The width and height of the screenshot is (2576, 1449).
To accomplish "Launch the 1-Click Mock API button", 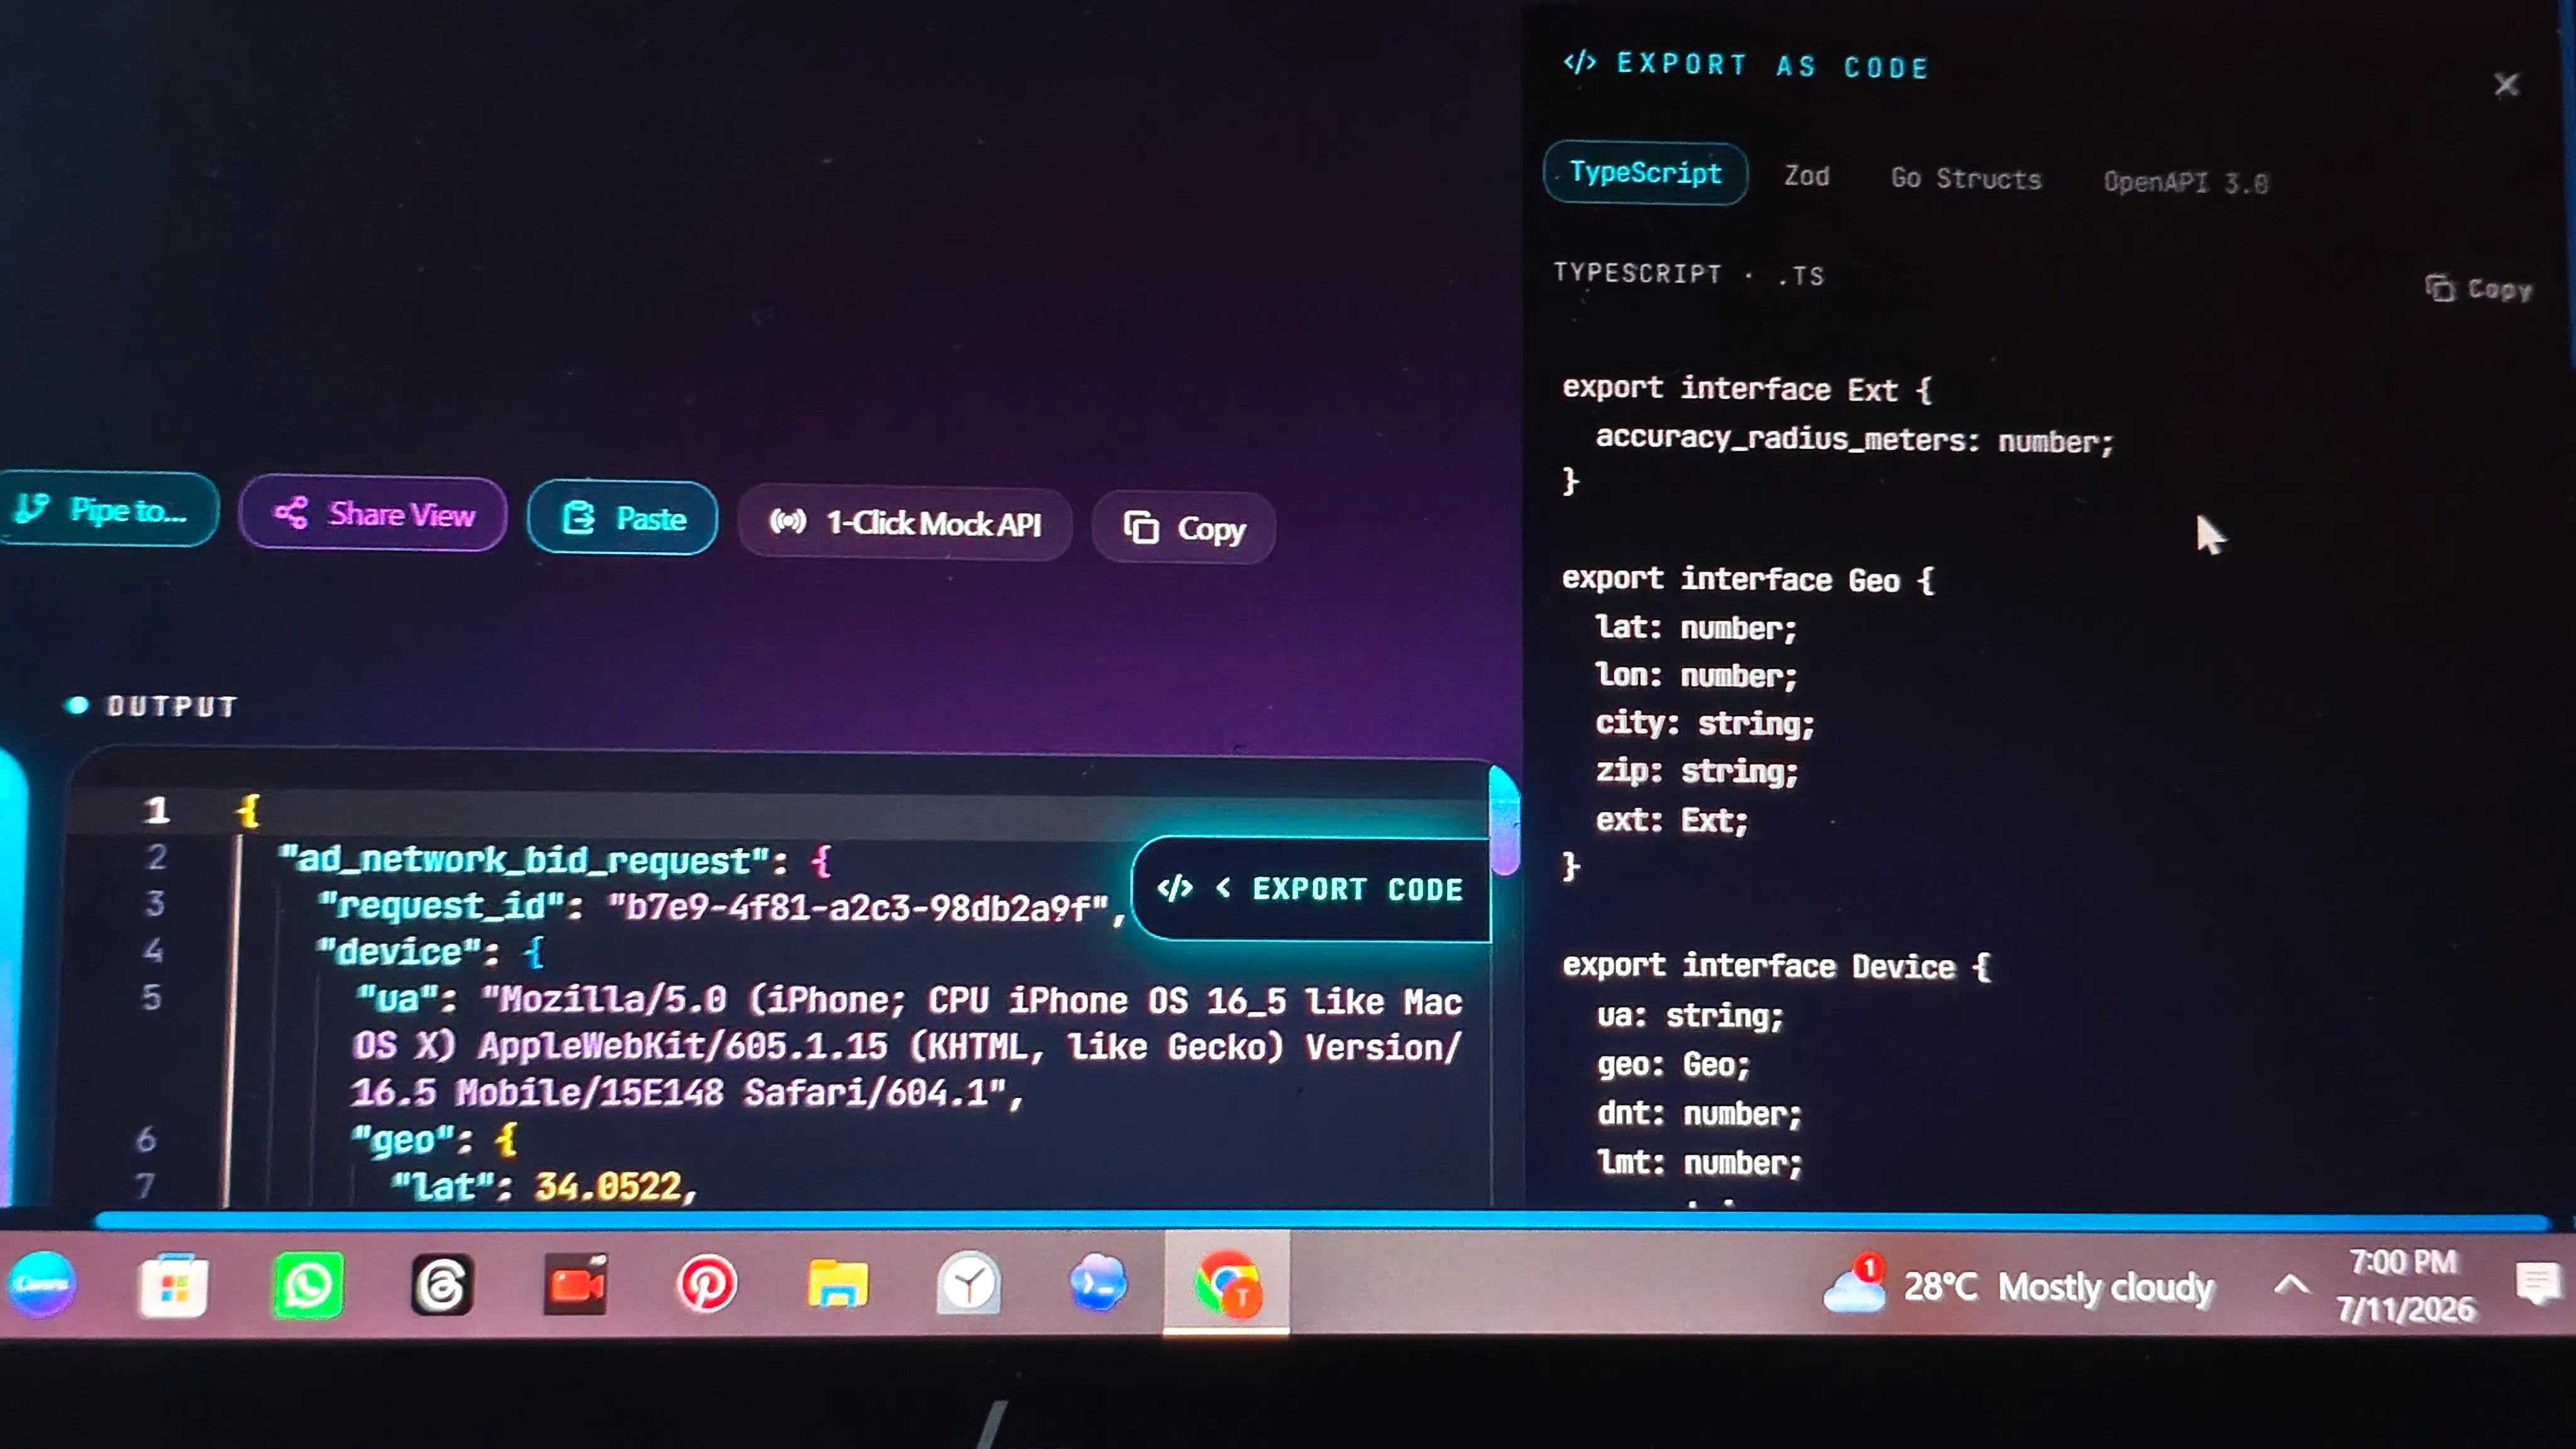I will pos(905,523).
